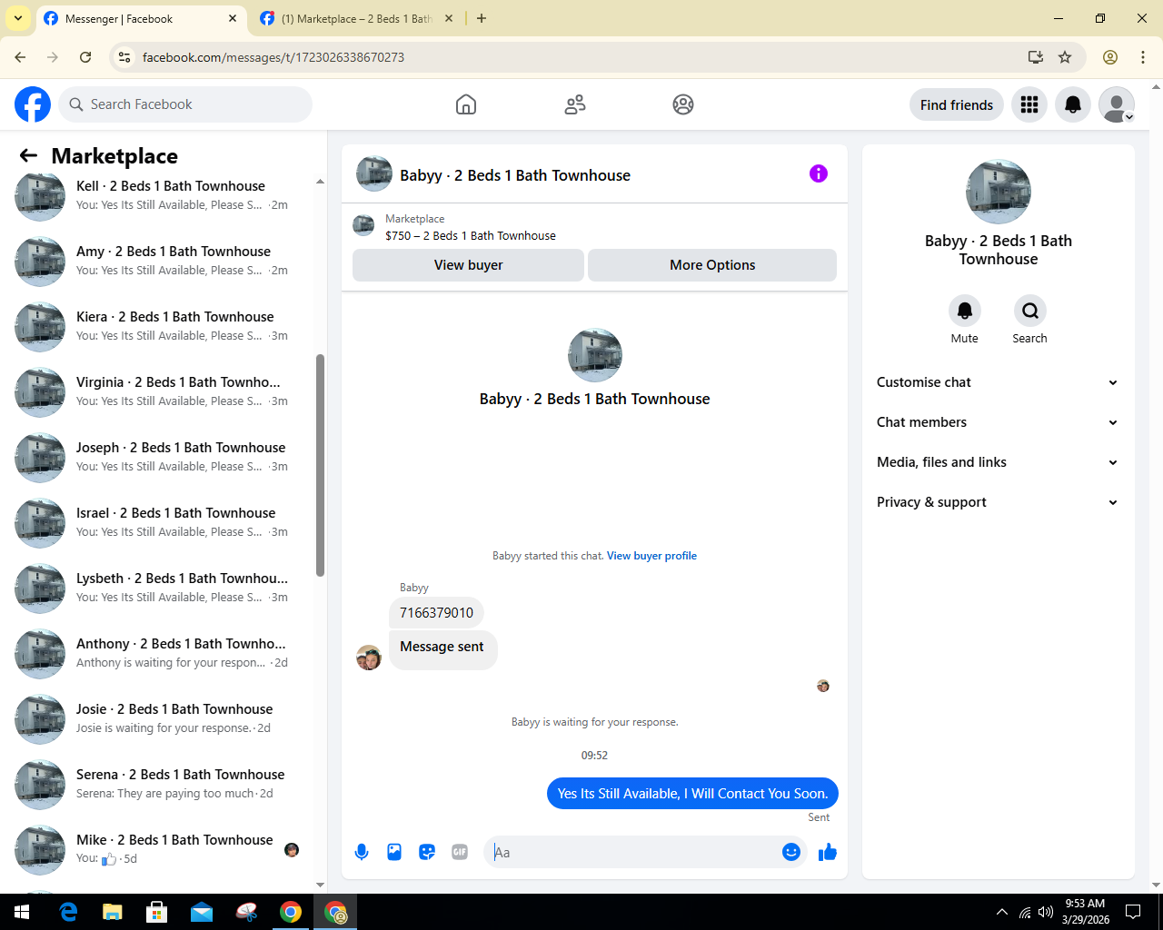View site information icon in address bar
Image resolution: width=1163 pixels, height=930 pixels.
click(x=124, y=57)
